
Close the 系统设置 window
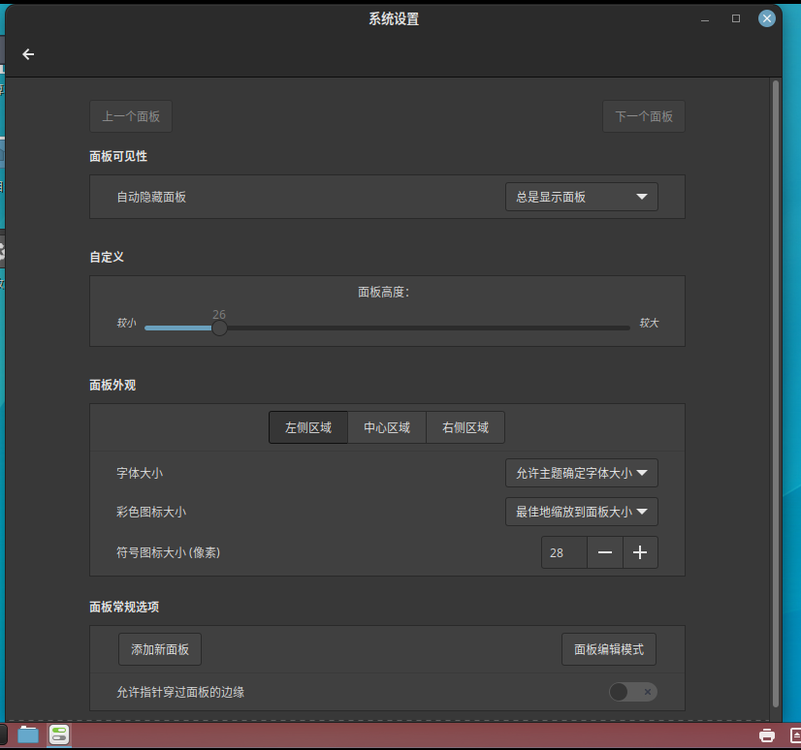(x=767, y=18)
